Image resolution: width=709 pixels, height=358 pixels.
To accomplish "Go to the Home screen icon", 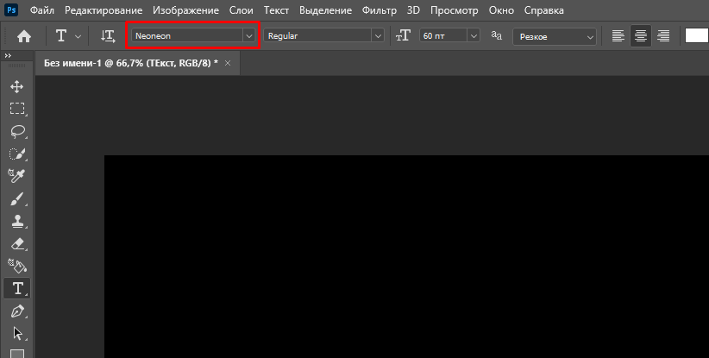I will [x=24, y=36].
